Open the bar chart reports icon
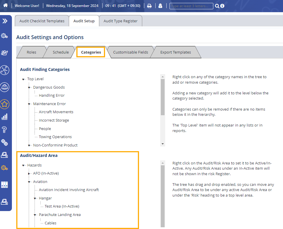The image size is (283, 229). pyautogui.click(x=5, y=117)
